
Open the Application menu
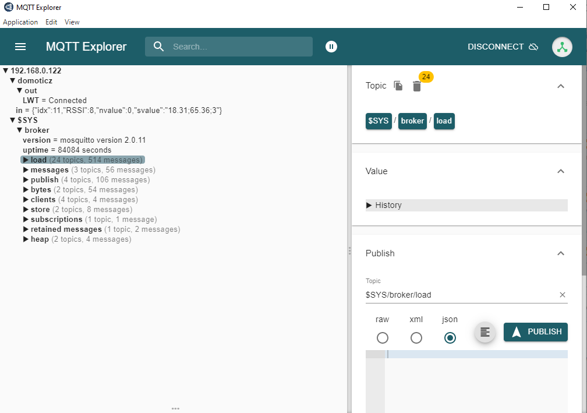(x=20, y=22)
